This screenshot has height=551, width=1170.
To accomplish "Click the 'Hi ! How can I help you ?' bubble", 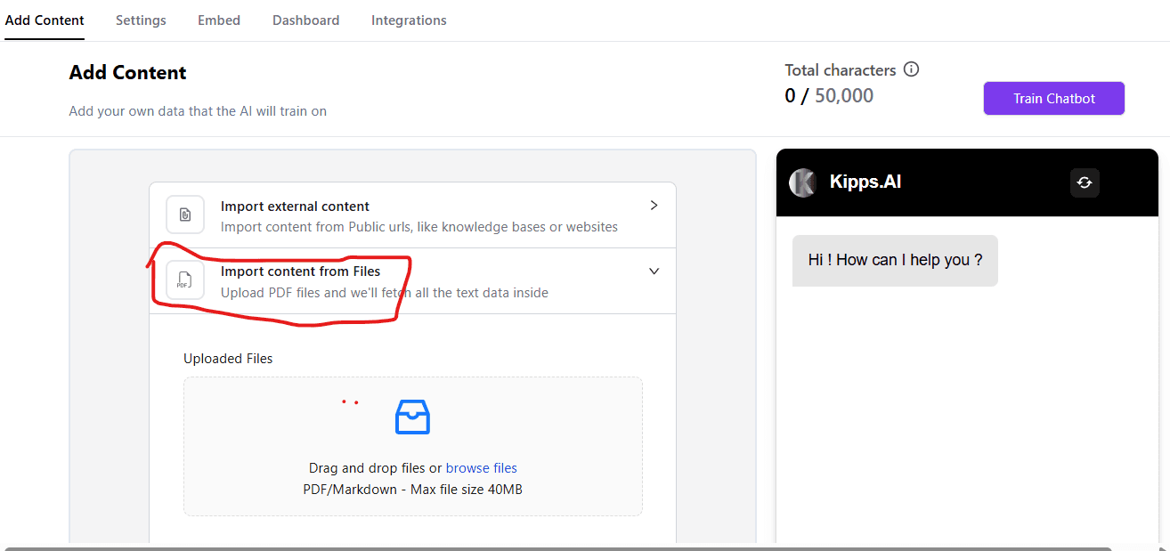I will 895,261.
